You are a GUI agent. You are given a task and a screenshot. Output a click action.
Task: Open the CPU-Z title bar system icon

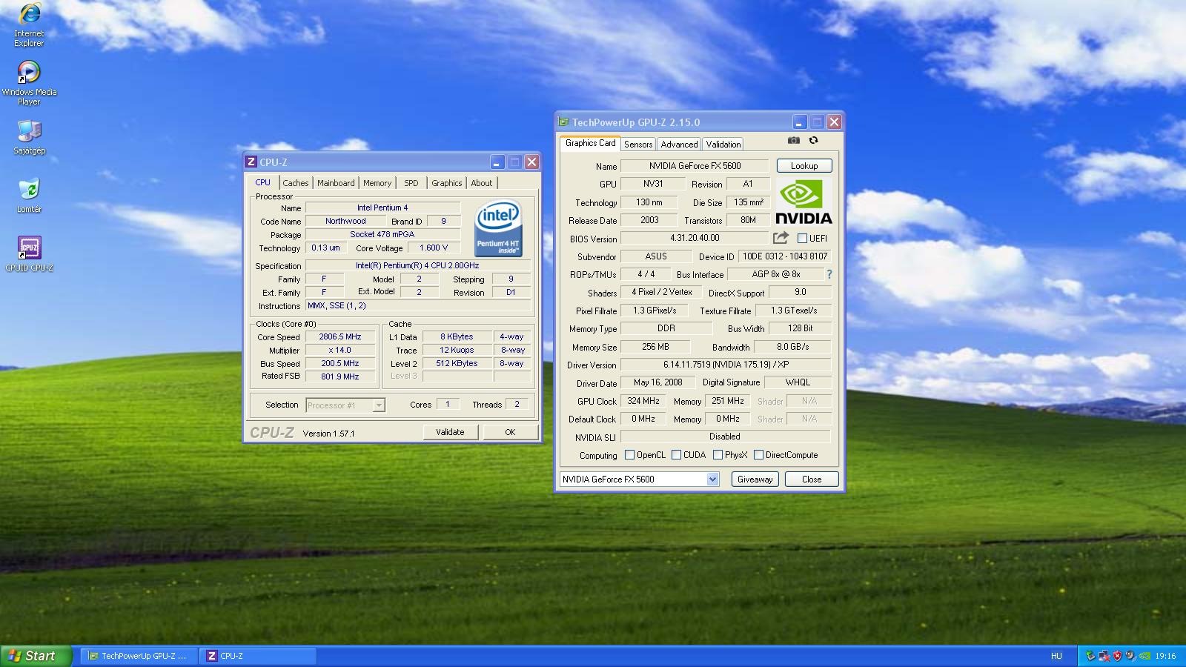251,162
